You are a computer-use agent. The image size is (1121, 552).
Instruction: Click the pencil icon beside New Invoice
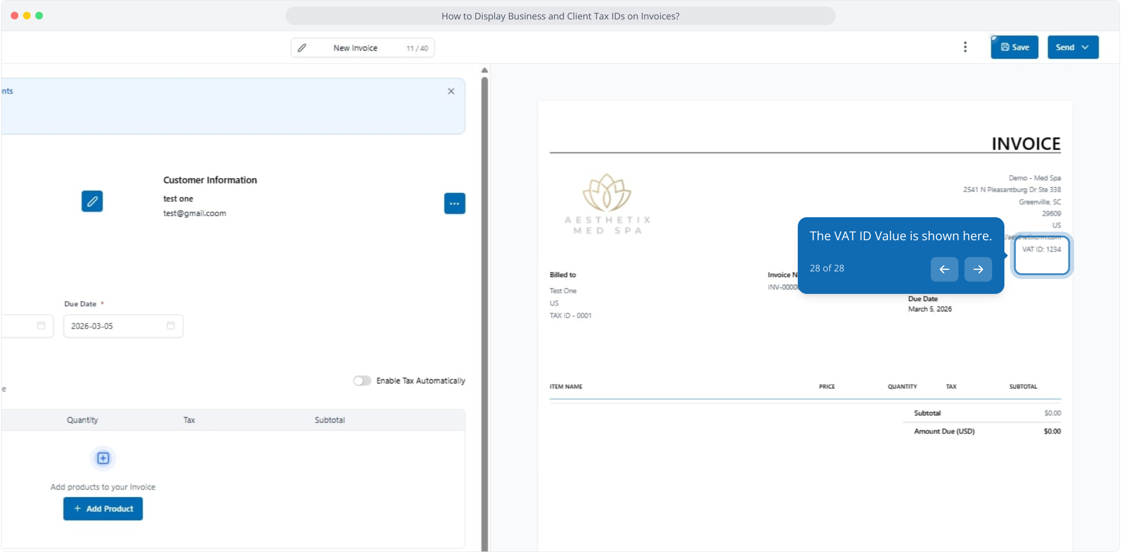[x=302, y=48]
